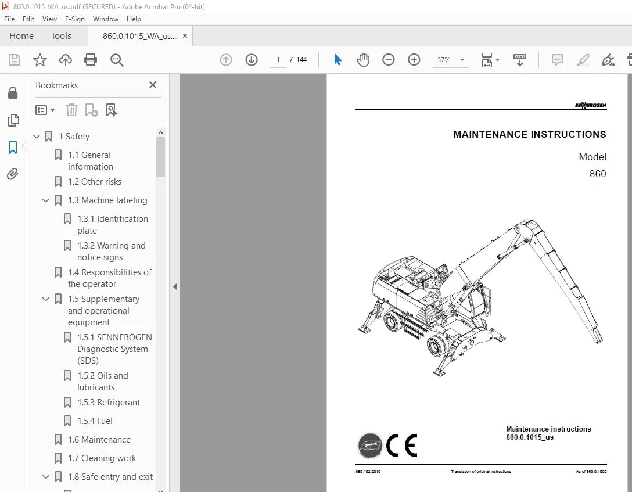Open the E-Sign menu
The height and width of the screenshot is (492, 632).
click(x=74, y=19)
